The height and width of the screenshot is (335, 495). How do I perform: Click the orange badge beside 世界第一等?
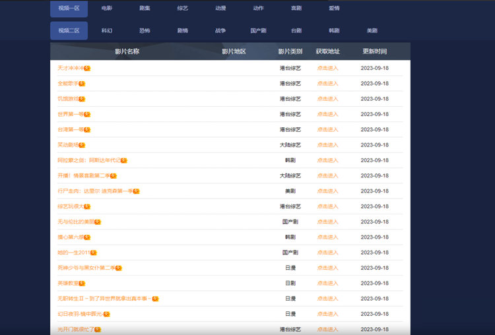(87, 114)
